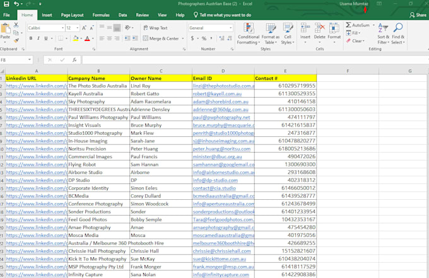The image size is (429, 278).
Task: Center text horizontally in cell
Action: [x=109, y=38]
